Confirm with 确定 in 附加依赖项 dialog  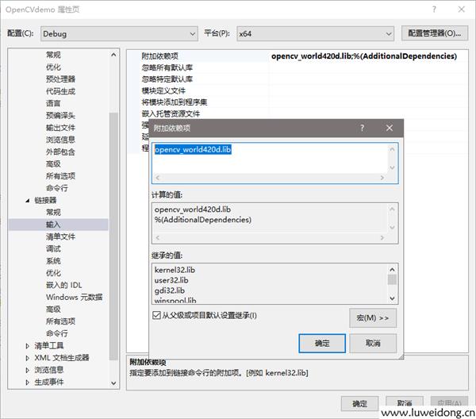click(x=322, y=344)
